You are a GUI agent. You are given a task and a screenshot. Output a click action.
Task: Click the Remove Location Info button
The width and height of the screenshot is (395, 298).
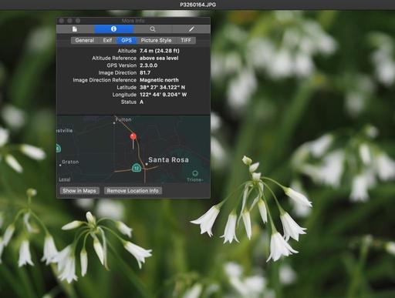[x=133, y=191]
